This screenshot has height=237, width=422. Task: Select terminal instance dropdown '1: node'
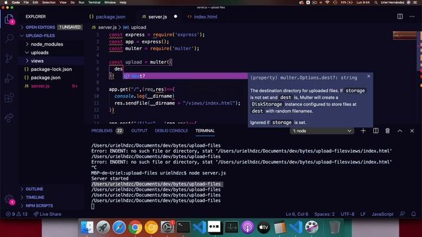[x=322, y=131]
